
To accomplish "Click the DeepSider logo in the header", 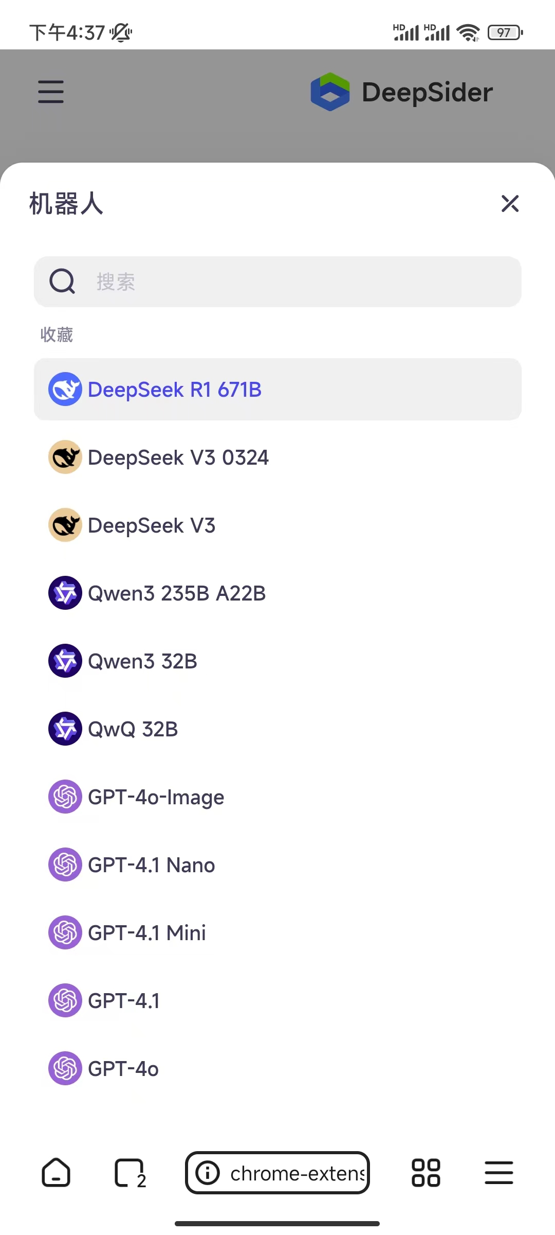I will [401, 92].
